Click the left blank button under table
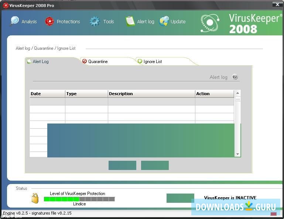The height and width of the screenshot is (219, 284). click(x=123, y=165)
